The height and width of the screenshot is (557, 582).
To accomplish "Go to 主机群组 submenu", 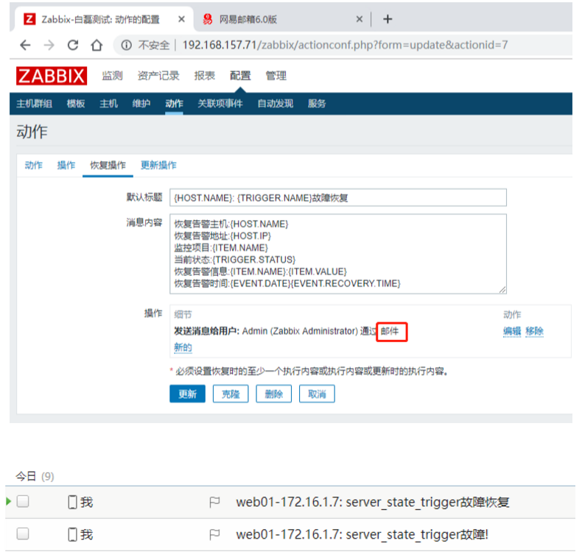I will pyautogui.click(x=34, y=104).
